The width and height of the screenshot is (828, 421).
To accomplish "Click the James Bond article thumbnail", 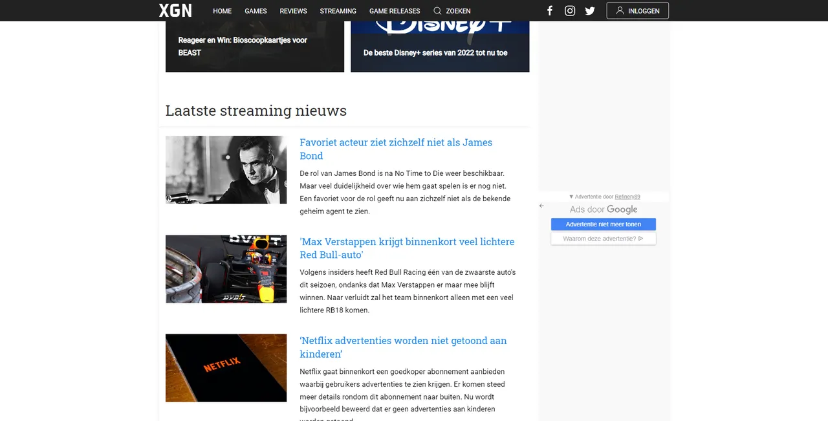I will (226, 169).
